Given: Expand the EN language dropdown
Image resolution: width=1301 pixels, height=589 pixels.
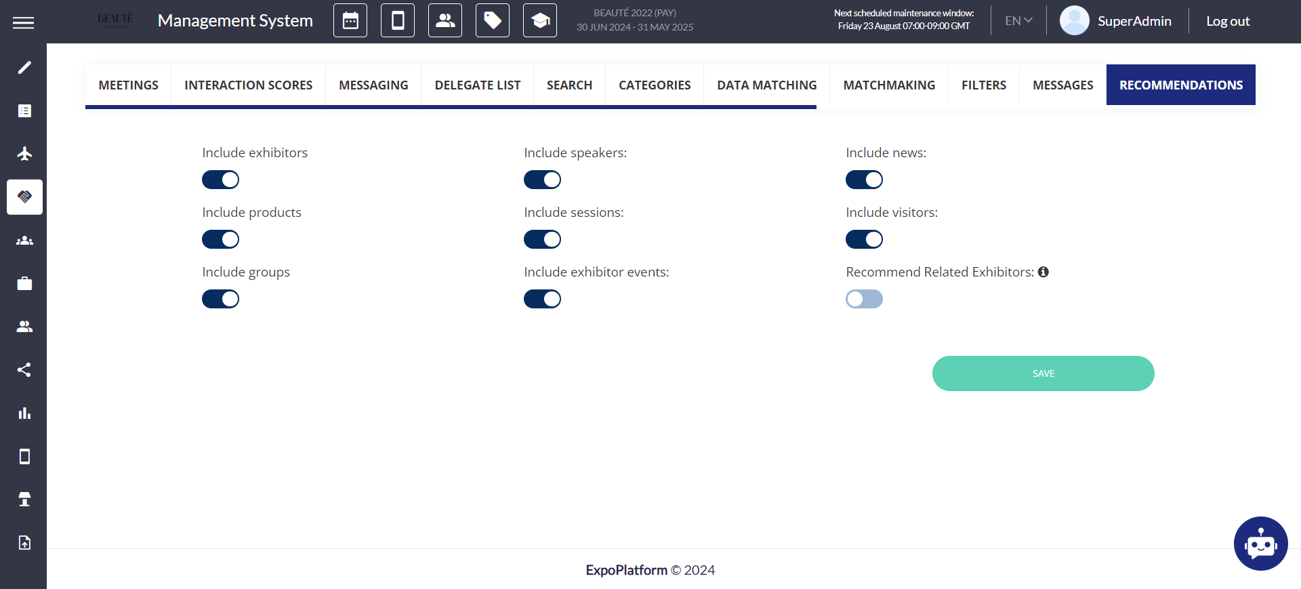Looking at the screenshot, I should (1018, 21).
